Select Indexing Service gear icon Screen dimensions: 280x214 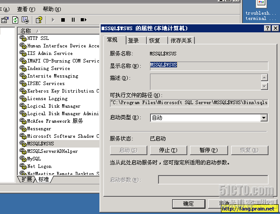pyautogui.click(x=23, y=68)
